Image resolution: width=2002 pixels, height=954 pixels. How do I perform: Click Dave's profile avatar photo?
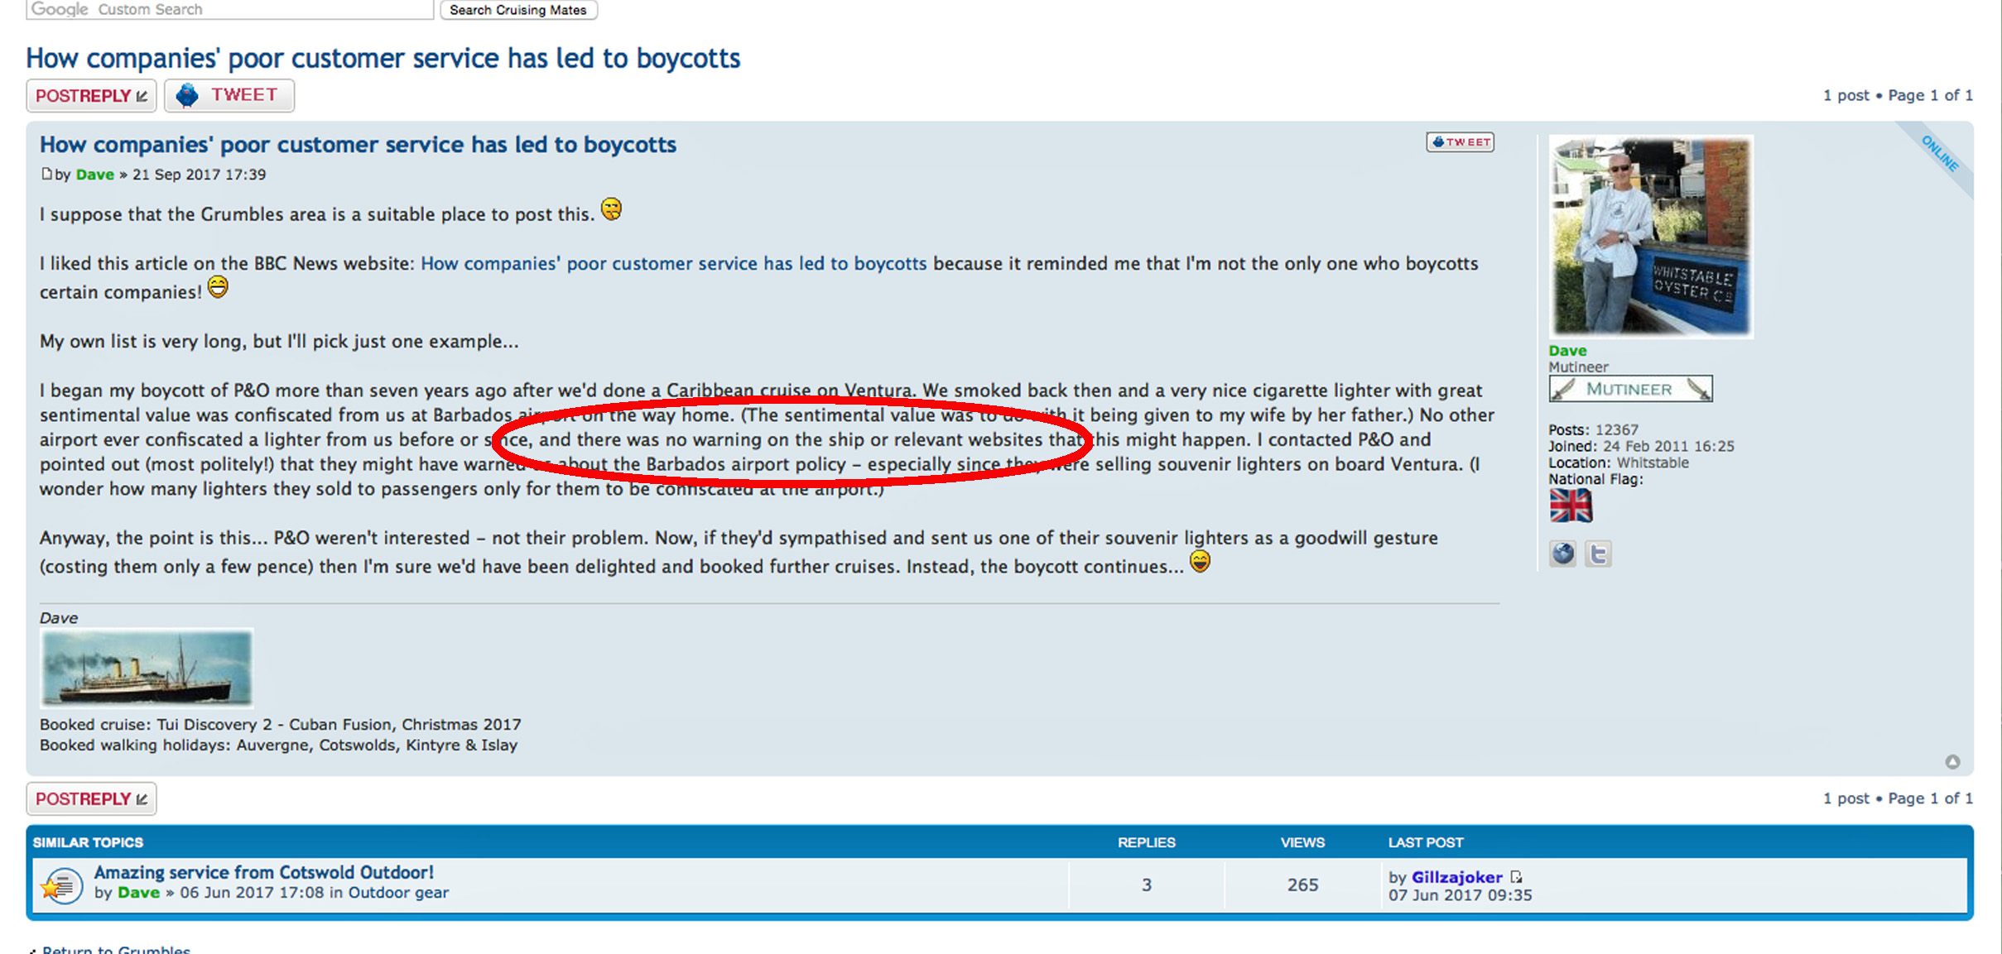click(x=1650, y=237)
